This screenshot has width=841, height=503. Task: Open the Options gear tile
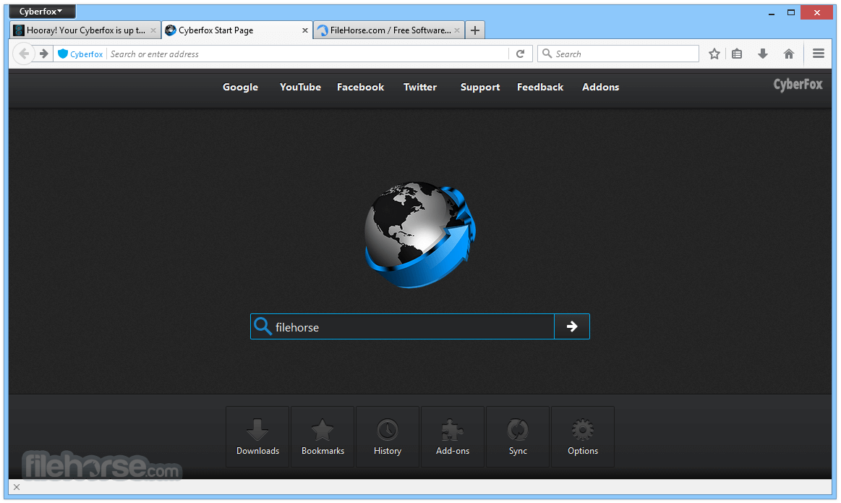[x=582, y=436]
